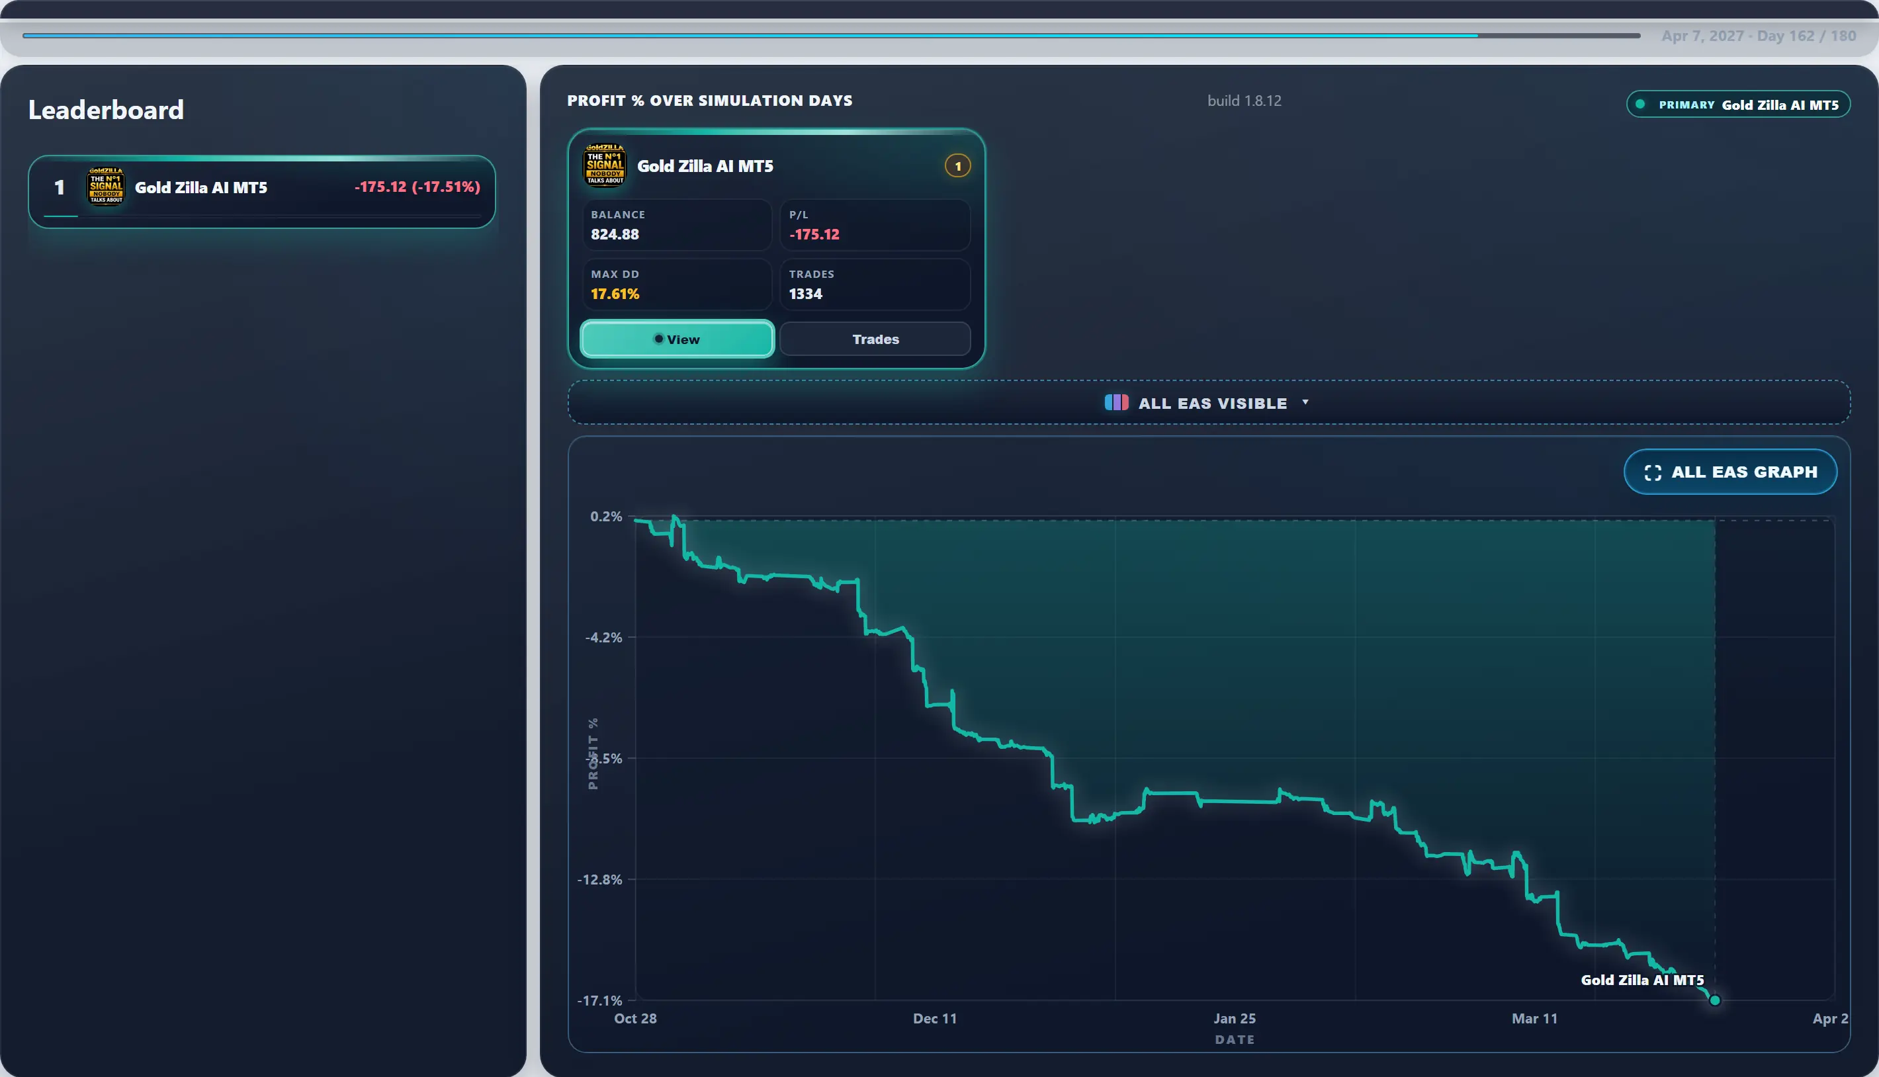Click the chart's end data point marker
This screenshot has width=1879, height=1077.
[x=1715, y=1000]
